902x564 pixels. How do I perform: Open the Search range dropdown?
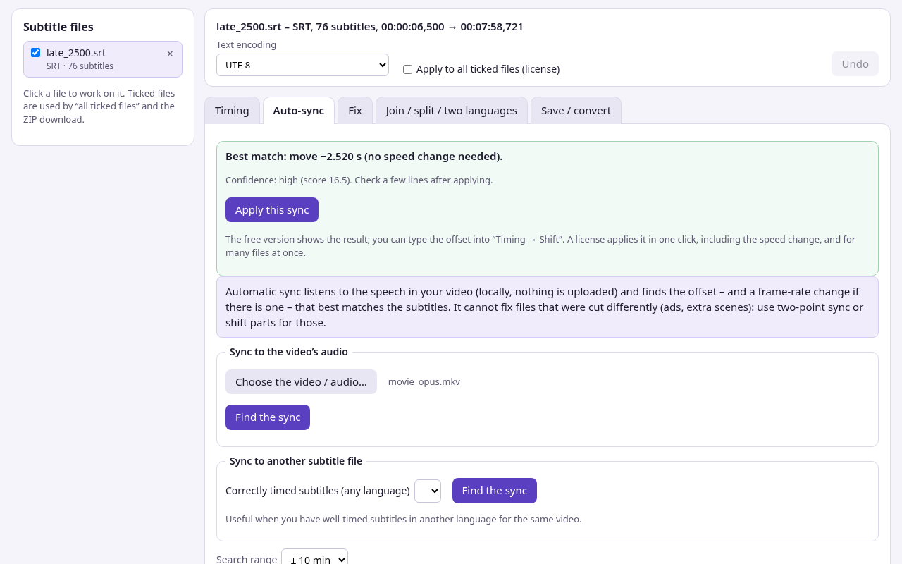click(314, 559)
